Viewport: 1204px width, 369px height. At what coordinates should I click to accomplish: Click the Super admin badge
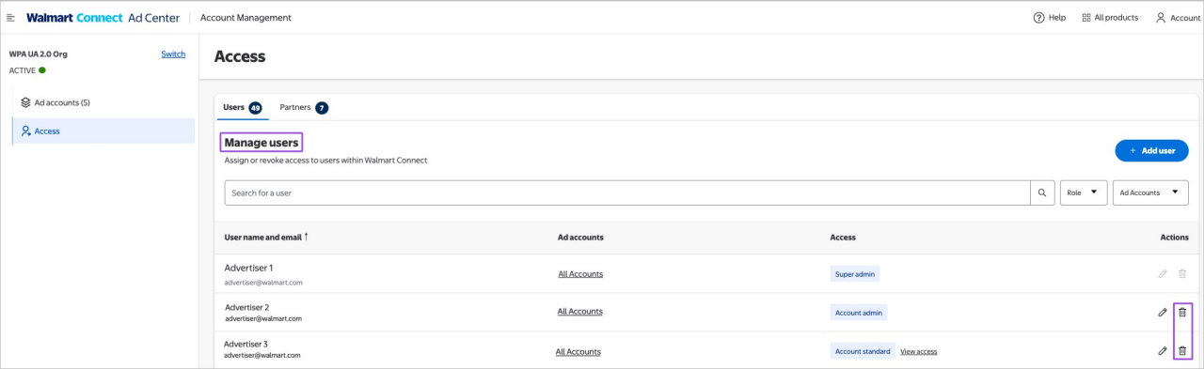tap(855, 274)
